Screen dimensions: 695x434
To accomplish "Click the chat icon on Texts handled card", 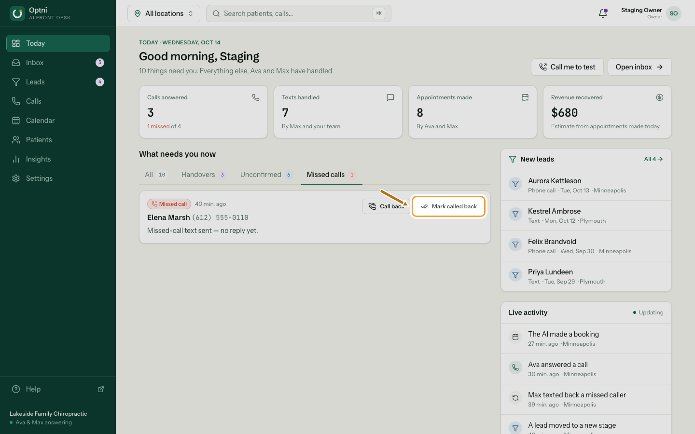I will point(390,97).
